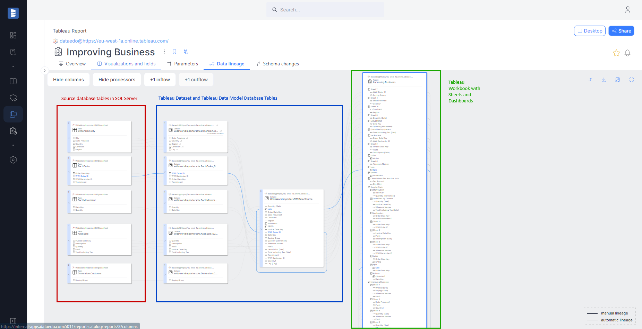Click the Fact.Sale table icon
This screenshot has height=329, width=642.
click(x=75, y=233)
